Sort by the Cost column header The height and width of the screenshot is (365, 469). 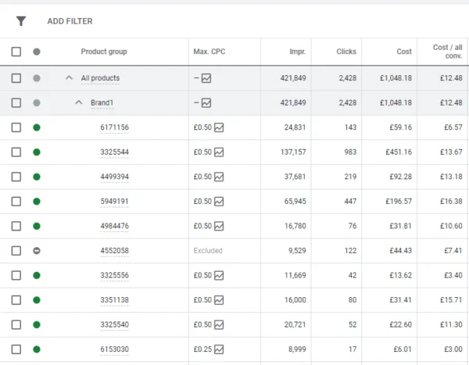403,52
